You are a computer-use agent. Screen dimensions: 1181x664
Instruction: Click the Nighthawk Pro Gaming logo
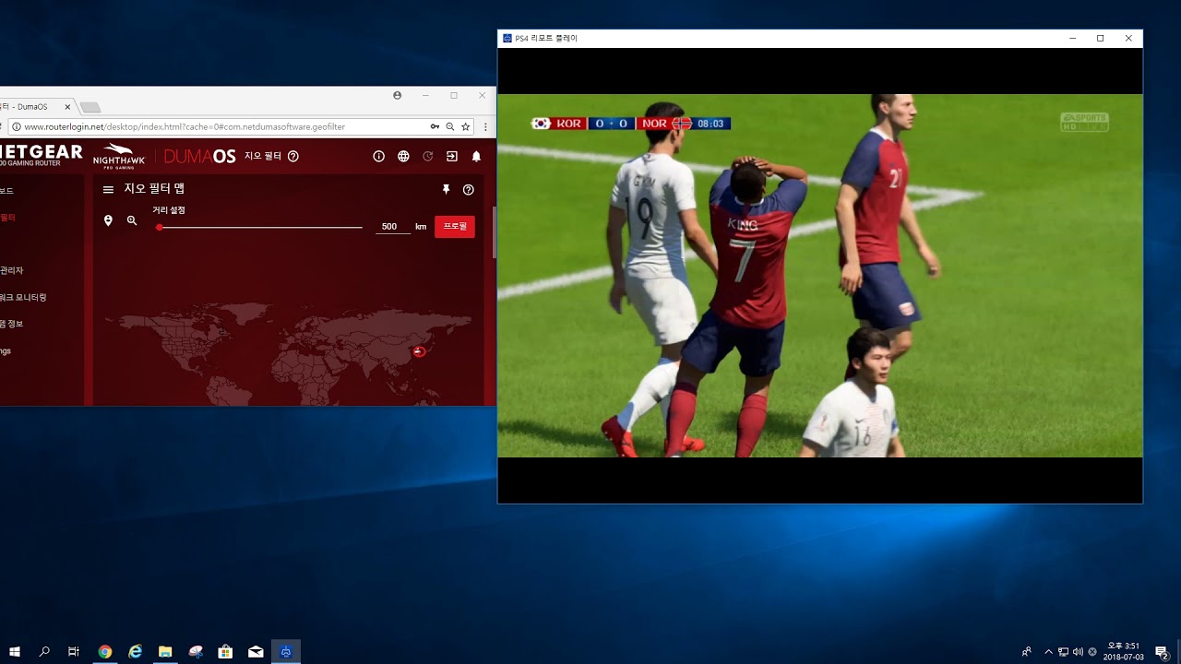[x=119, y=155]
